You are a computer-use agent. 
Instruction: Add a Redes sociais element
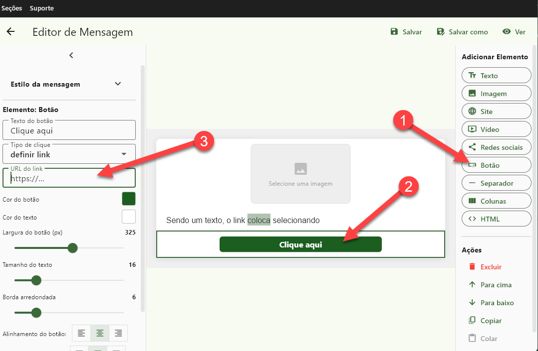[x=496, y=147]
